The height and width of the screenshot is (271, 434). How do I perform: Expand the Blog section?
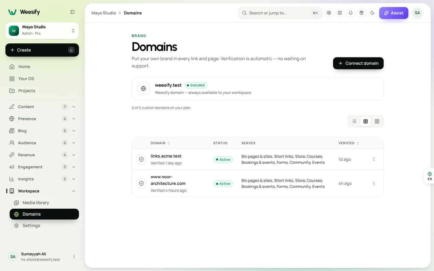pyautogui.click(x=42, y=131)
